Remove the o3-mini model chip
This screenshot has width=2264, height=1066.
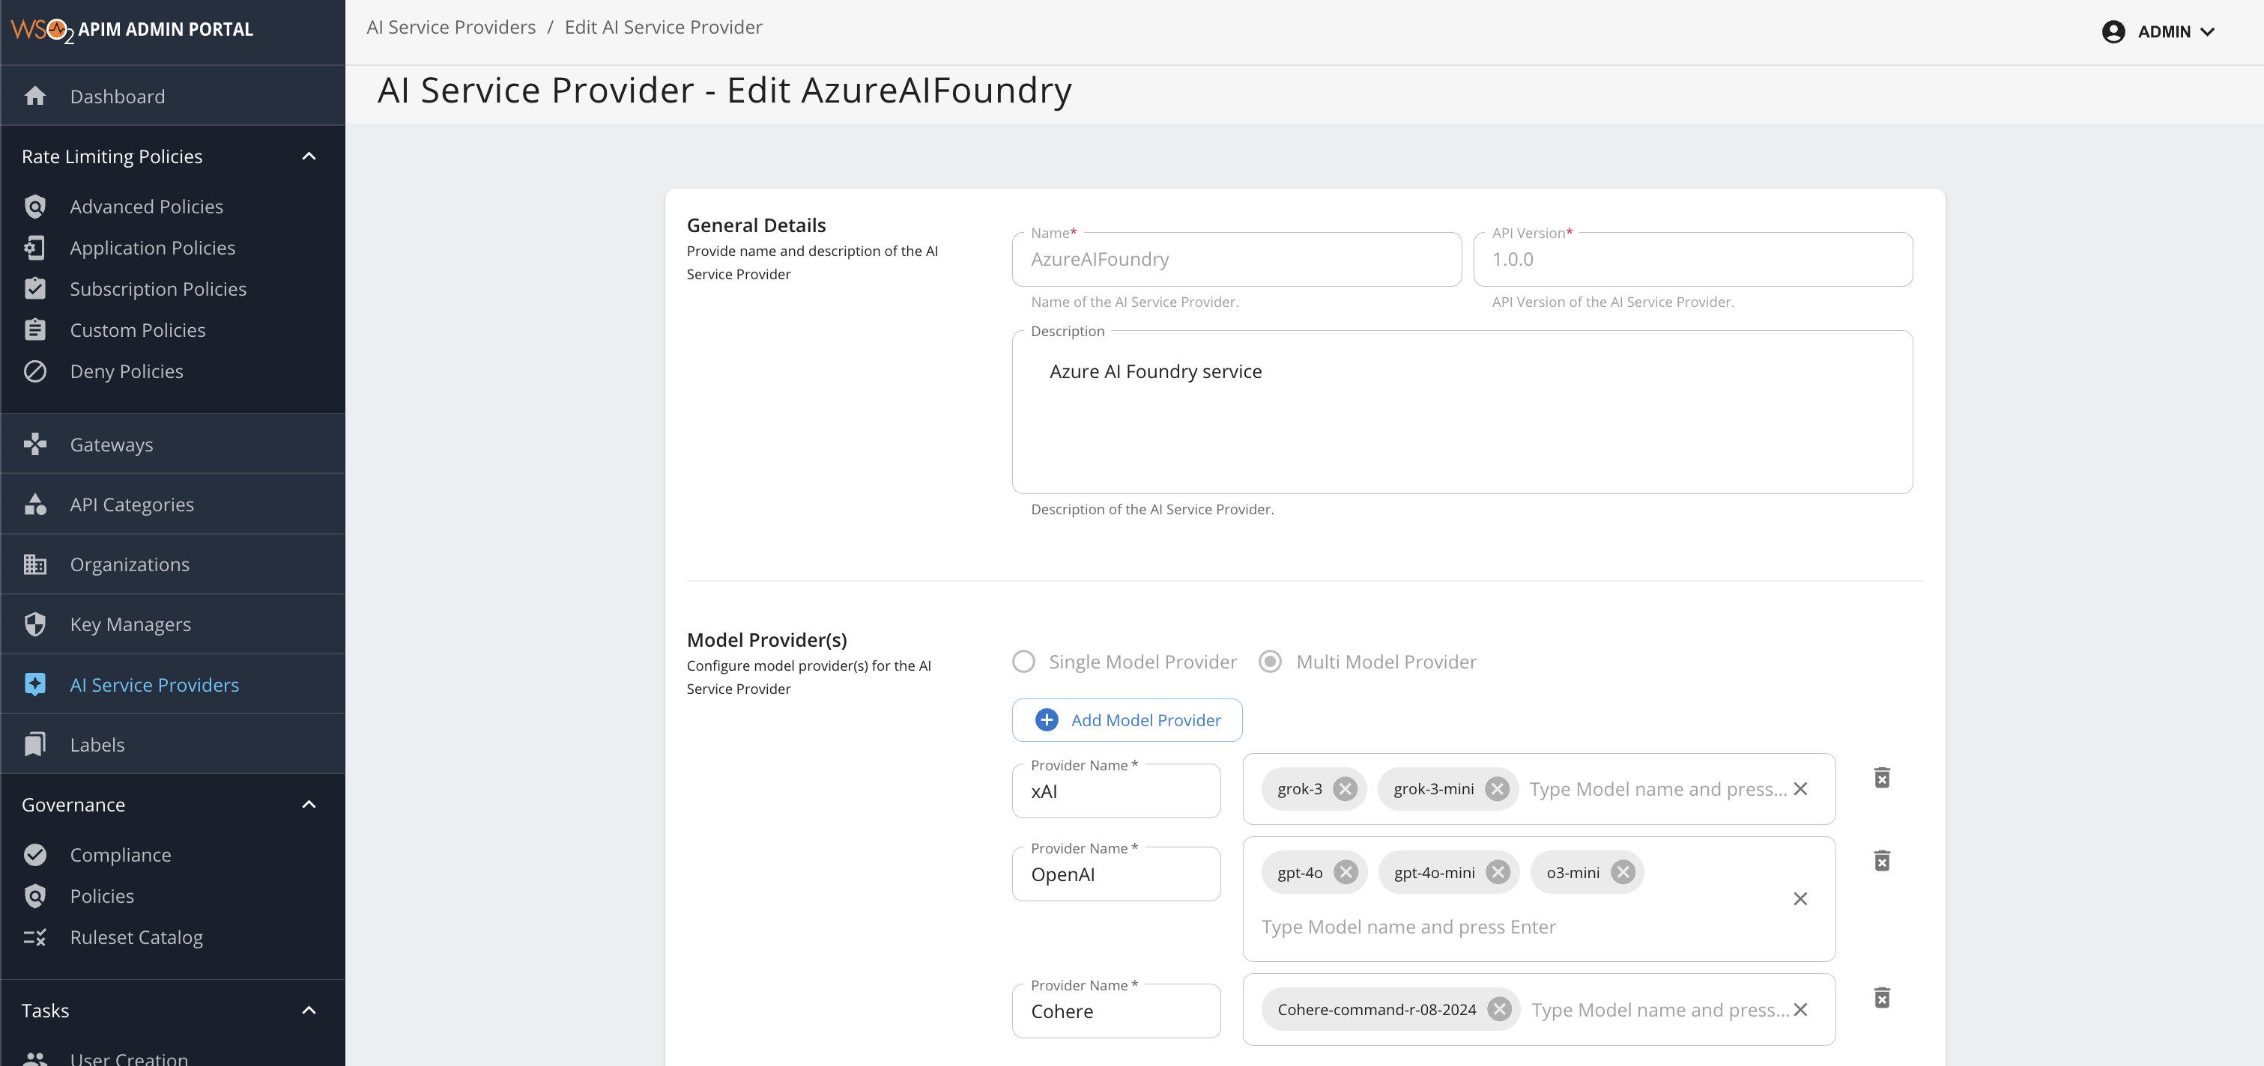click(1623, 872)
